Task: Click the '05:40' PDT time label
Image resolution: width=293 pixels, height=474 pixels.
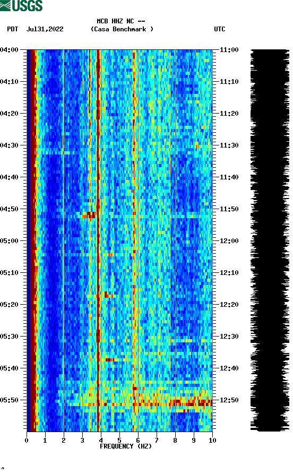Action: pos(9,368)
